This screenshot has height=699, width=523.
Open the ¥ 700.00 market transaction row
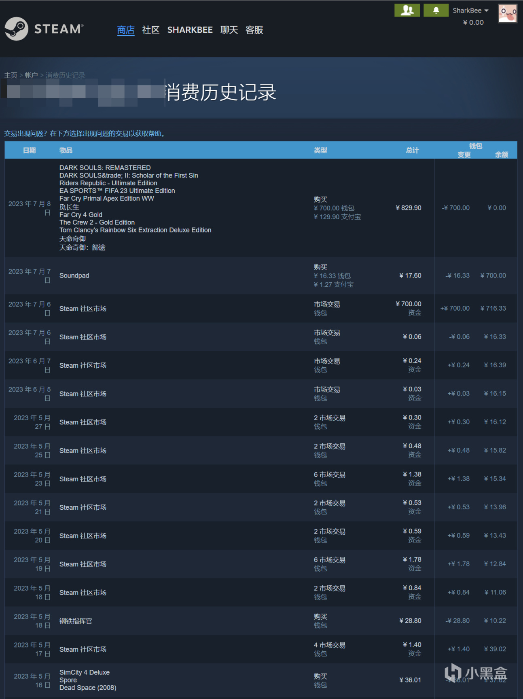click(261, 309)
